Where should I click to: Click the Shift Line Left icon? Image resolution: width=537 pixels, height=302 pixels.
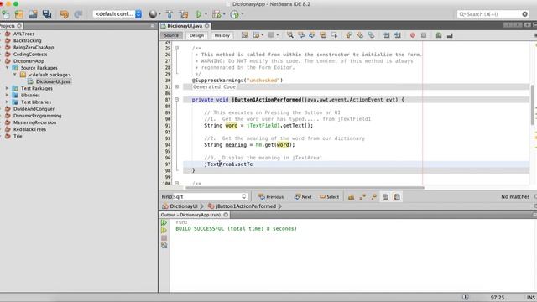386,35
